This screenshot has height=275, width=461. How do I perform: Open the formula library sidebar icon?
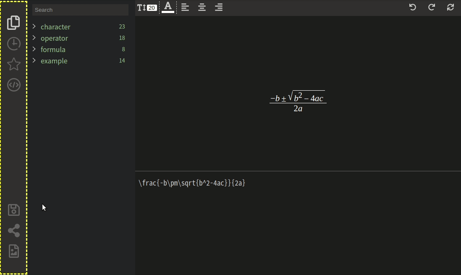pyautogui.click(x=13, y=23)
